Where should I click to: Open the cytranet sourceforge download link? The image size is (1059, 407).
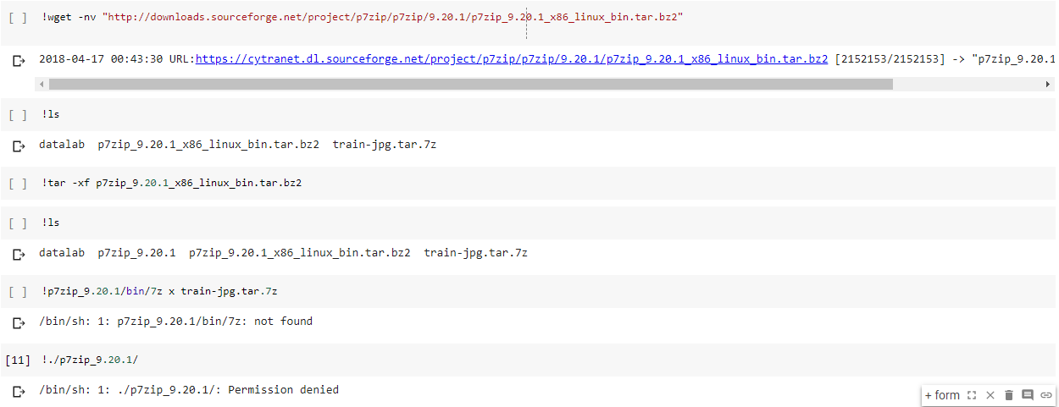point(512,59)
